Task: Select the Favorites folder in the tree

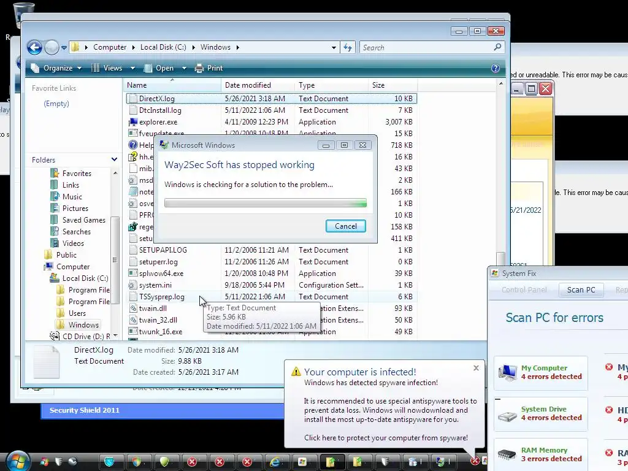Action: point(71,174)
